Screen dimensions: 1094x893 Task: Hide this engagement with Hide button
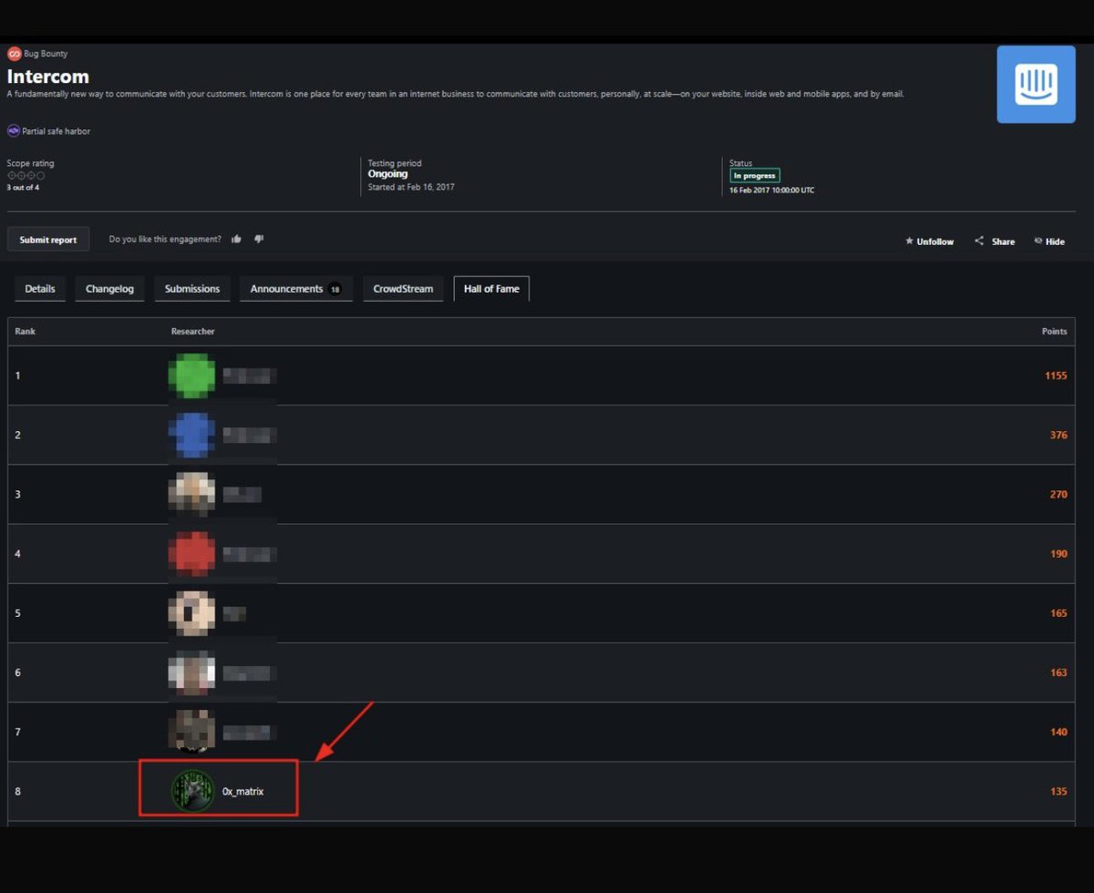point(1049,241)
